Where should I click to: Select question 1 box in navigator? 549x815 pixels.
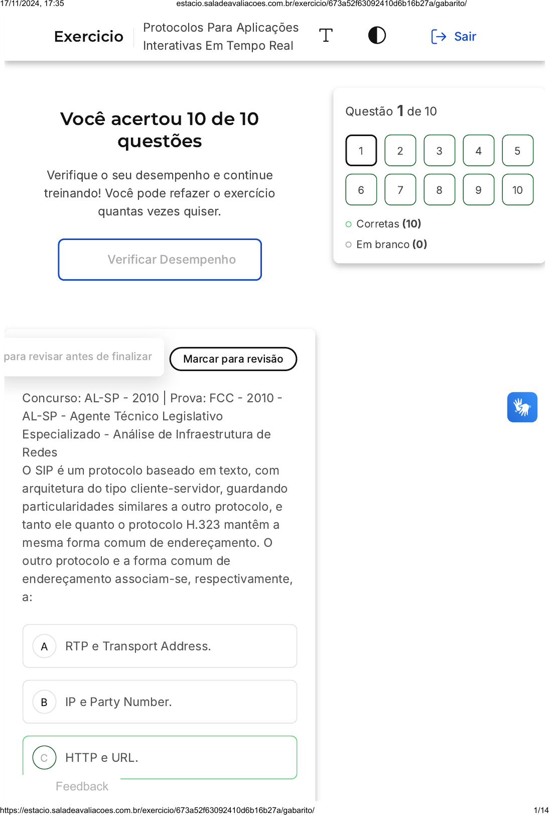click(361, 151)
